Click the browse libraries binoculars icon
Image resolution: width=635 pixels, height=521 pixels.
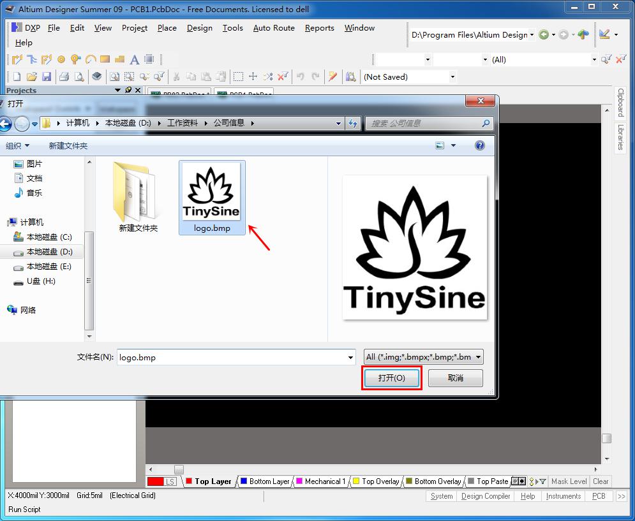click(x=351, y=77)
